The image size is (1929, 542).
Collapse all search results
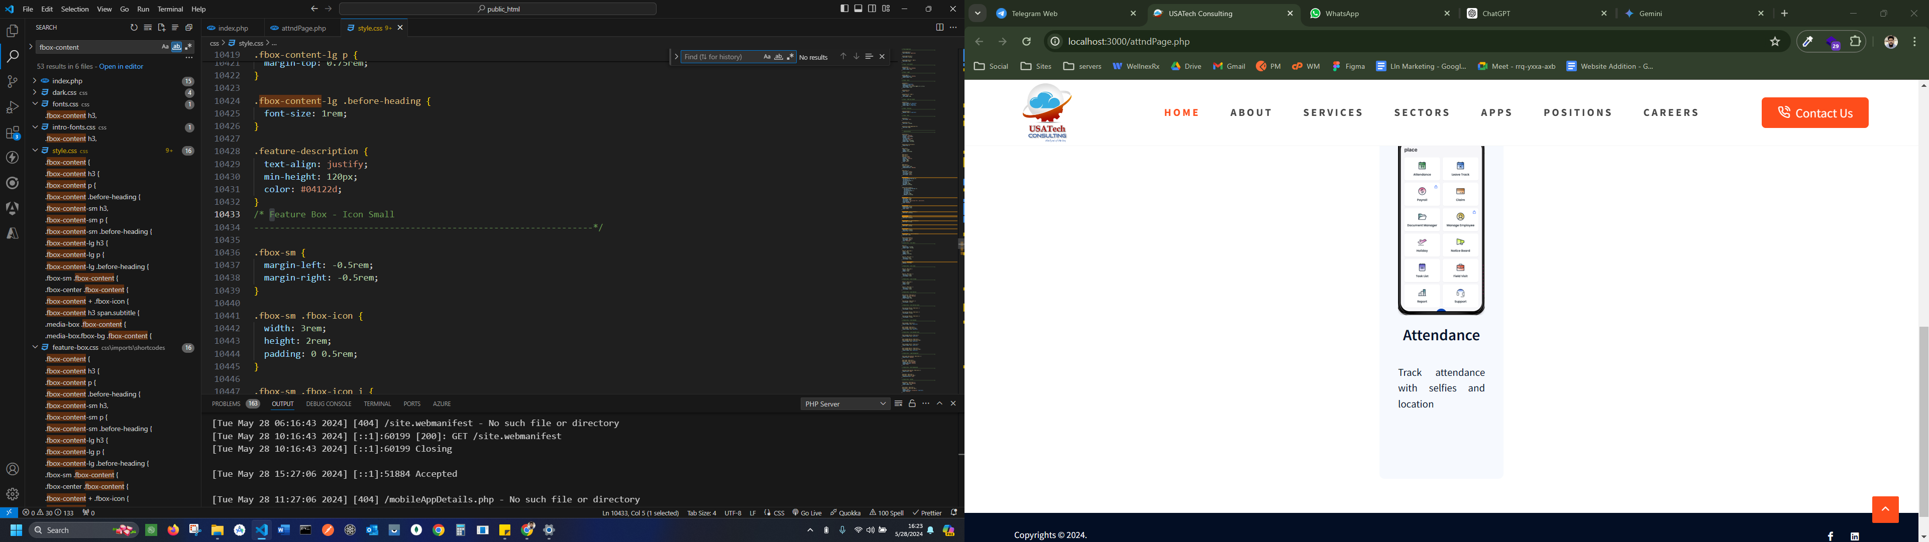(189, 28)
